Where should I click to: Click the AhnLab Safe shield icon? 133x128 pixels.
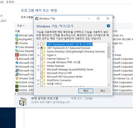pyautogui.click(x=17, y=35)
